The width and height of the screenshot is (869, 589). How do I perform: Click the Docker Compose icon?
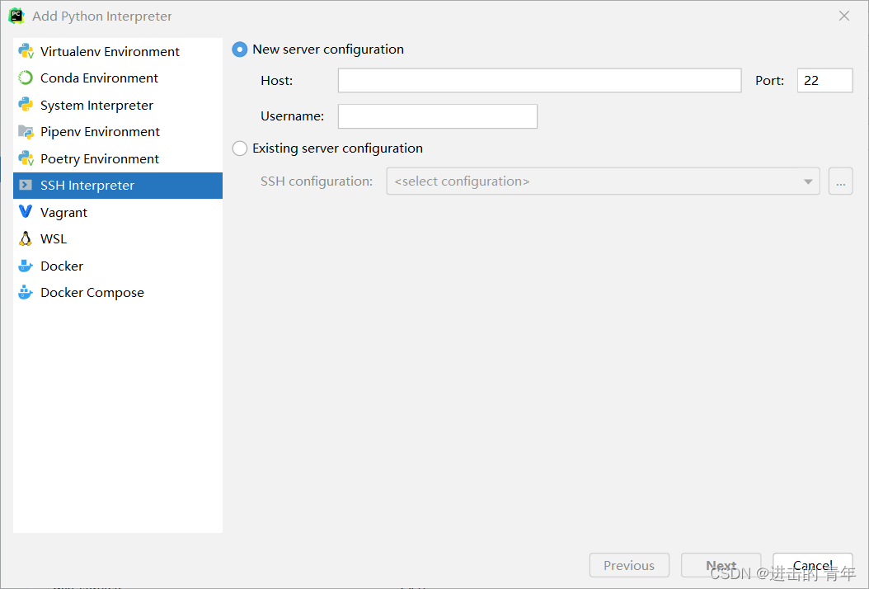[x=26, y=292]
